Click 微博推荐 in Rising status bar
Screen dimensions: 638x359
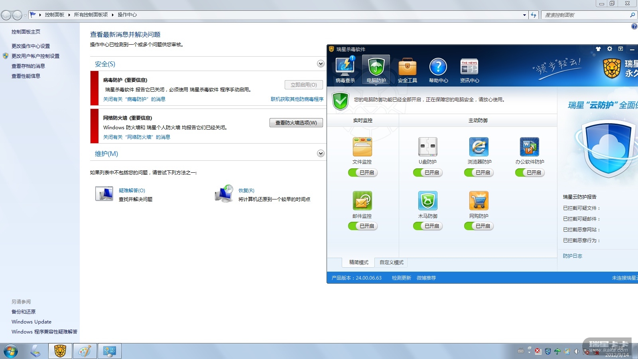pos(426,278)
